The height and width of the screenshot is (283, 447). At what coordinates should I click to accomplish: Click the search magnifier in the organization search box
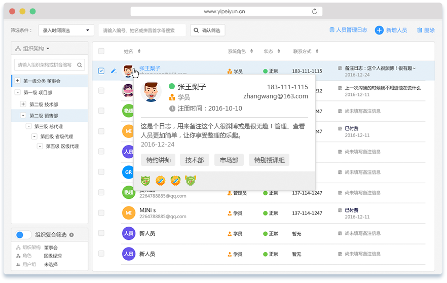point(80,65)
